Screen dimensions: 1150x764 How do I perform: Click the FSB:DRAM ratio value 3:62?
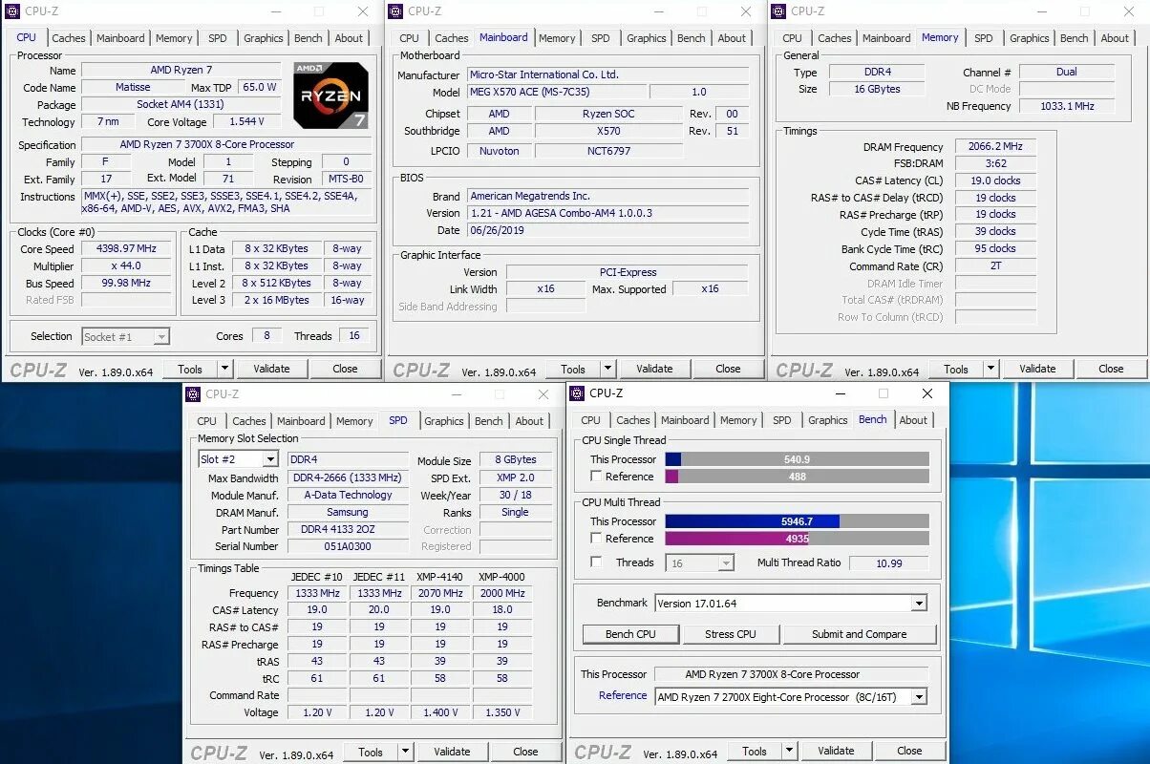click(995, 163)
